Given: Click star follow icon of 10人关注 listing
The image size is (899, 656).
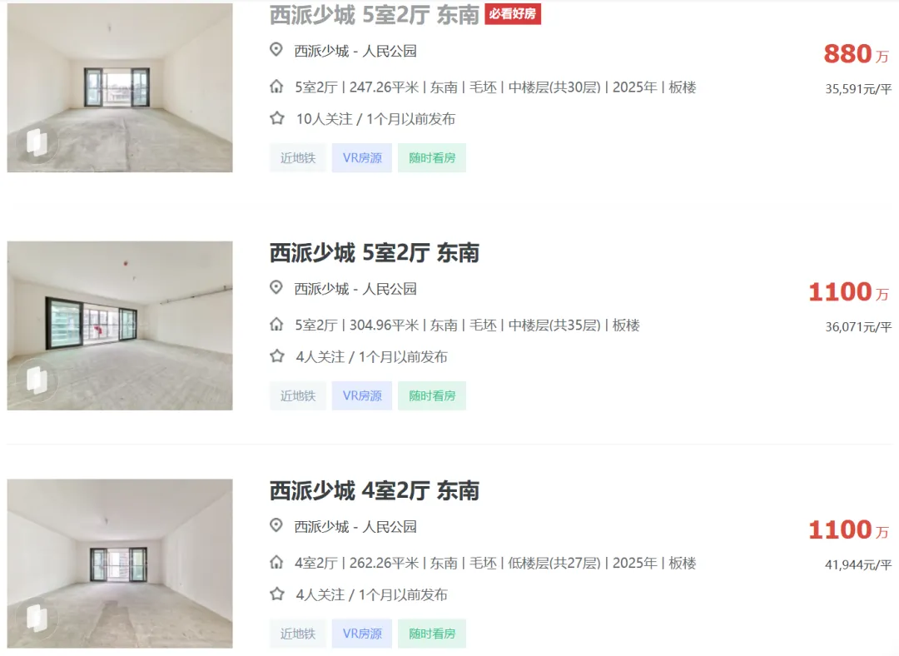Looking at the screenshot, I should (x=277, y=118).
